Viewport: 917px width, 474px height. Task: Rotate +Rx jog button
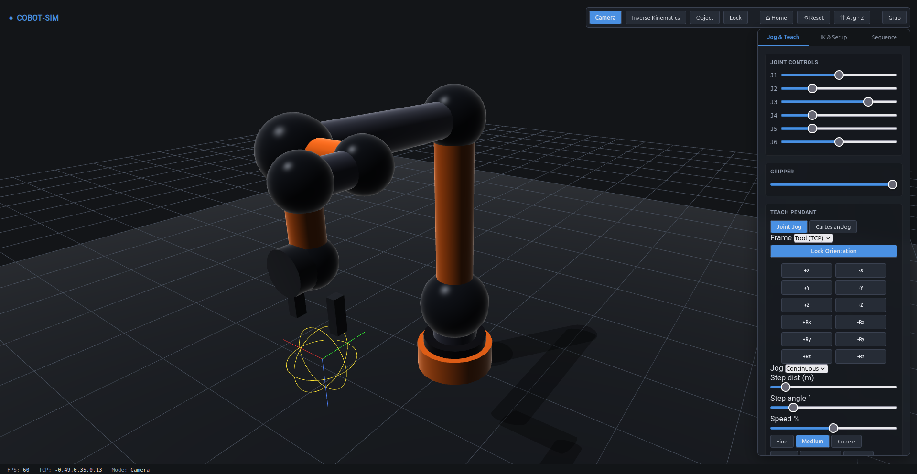point(807,322)
